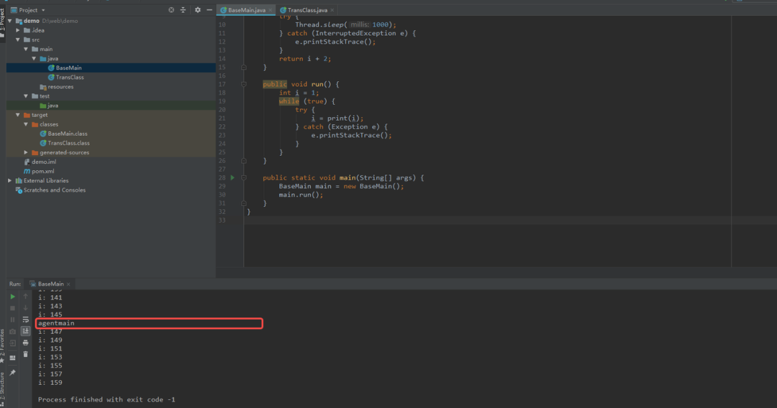Image resolution: width=777 pixels, height=408 pixels.
Task: Open the Project panel settings gear
Action: coord(198,10)
